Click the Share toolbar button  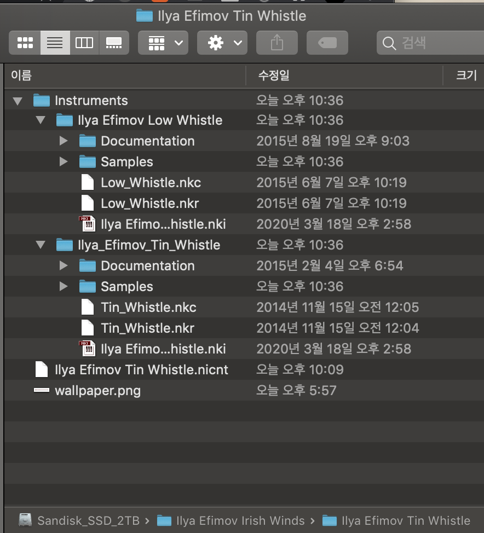[x=277, y=43]
